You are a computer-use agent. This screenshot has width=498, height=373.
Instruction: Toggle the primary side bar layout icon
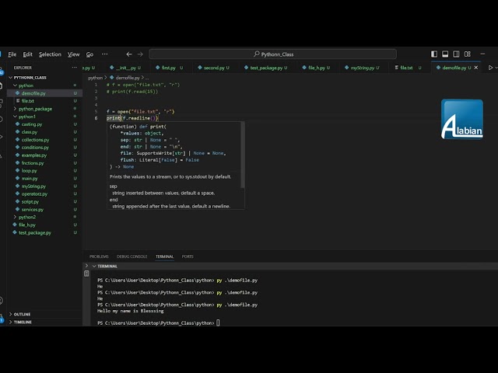tap(434, 54)
